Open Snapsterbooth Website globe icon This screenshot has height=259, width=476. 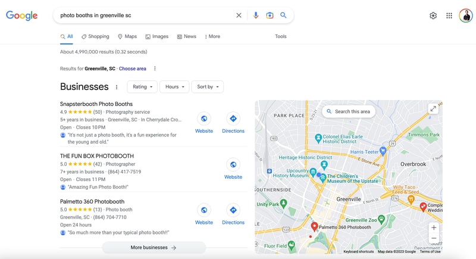pos(204,118)
